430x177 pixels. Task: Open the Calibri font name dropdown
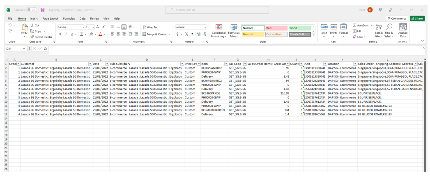point(83,27)
